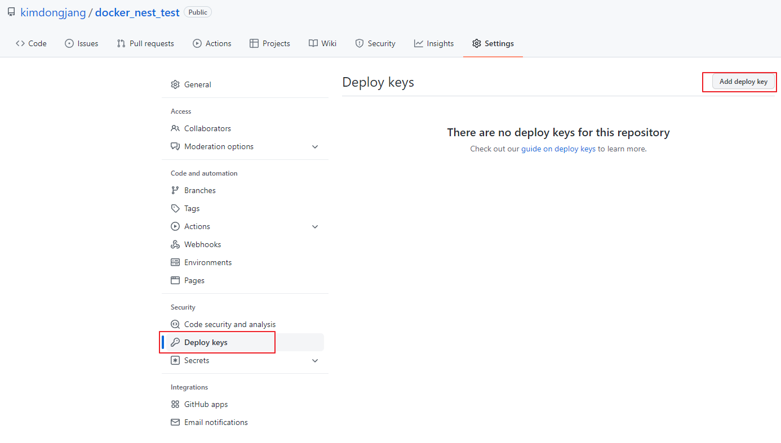Click the Public visibility badge
The image size is (781, 443).
click(198, 12)
